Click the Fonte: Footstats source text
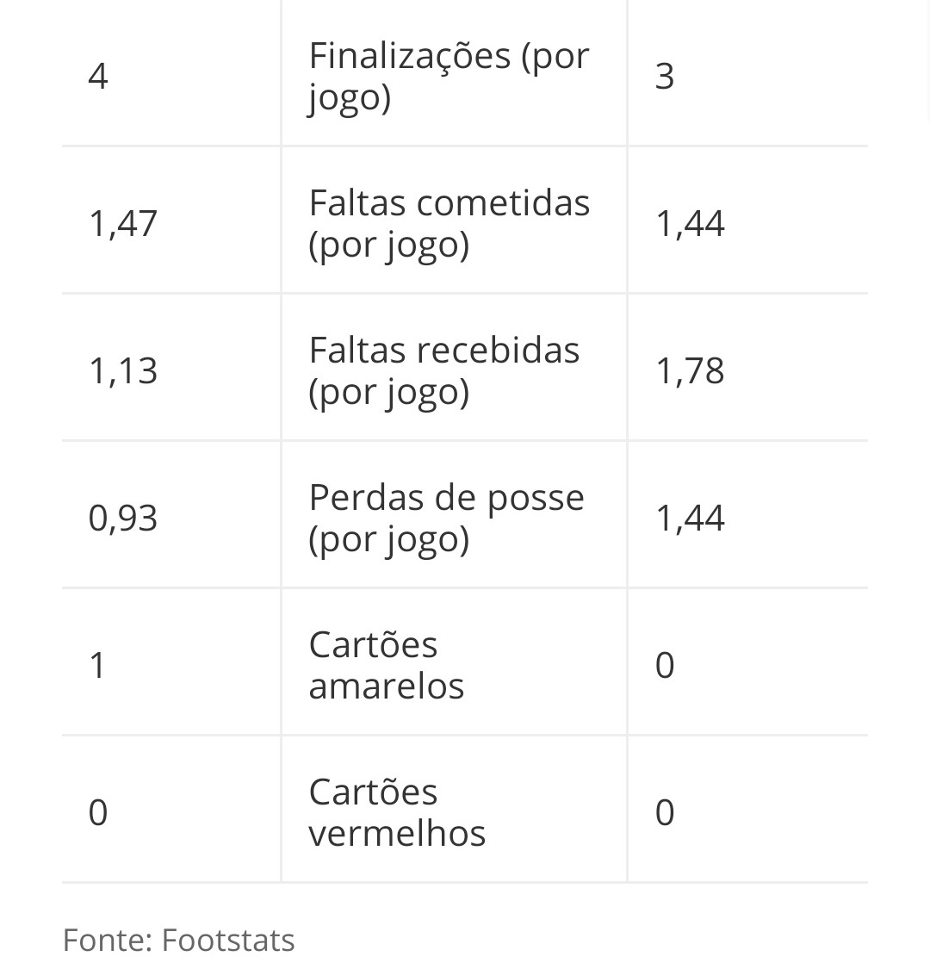The image size is (930, 969). [179, 941]
